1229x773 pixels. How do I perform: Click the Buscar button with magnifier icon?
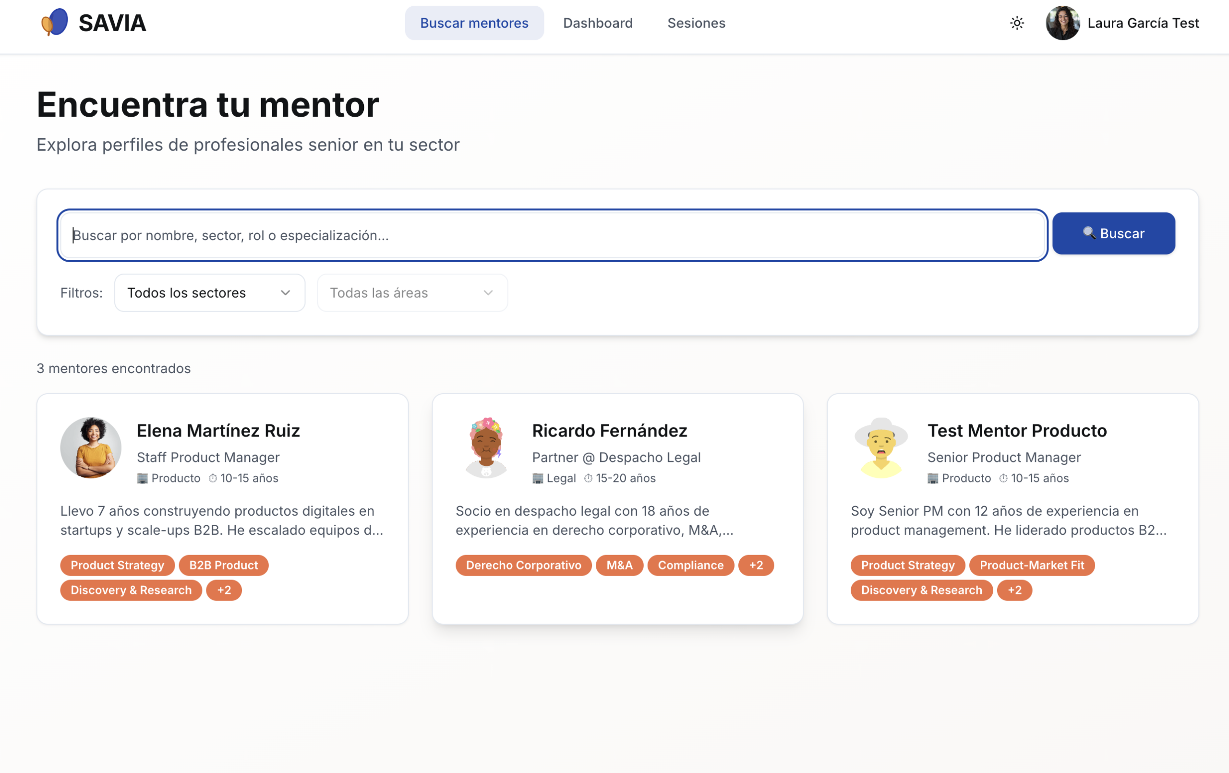pos(1113,233)
